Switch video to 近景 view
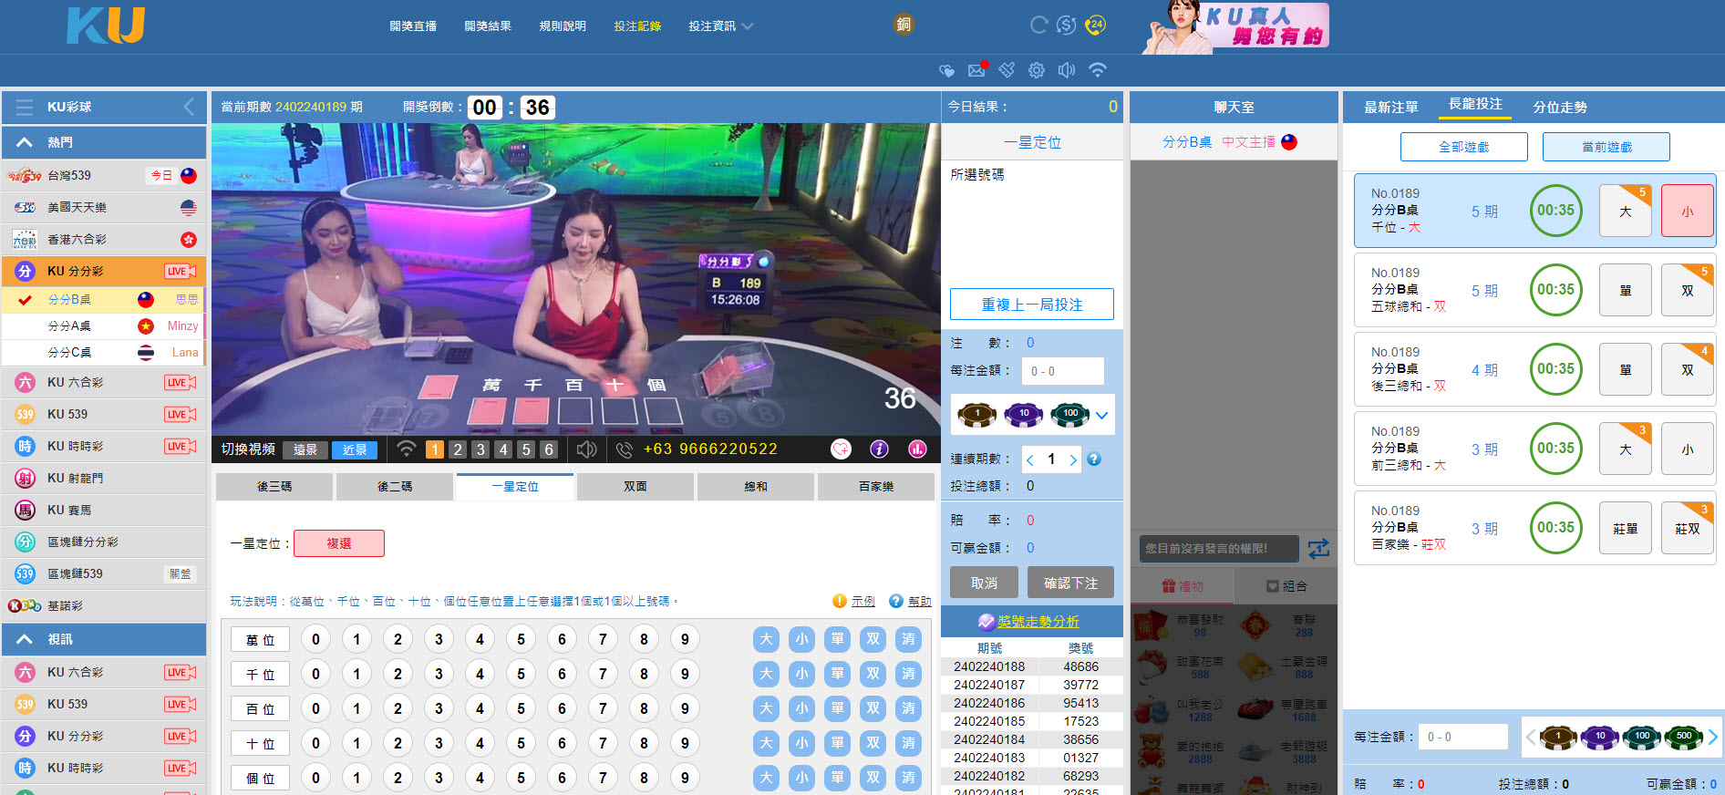 coord(355,449)
